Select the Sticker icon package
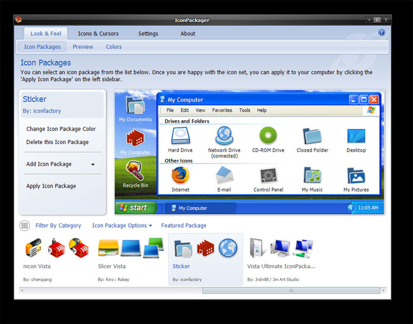Viewport: 413px width, 324px height. pyautogui.click(x=205, y=259)
